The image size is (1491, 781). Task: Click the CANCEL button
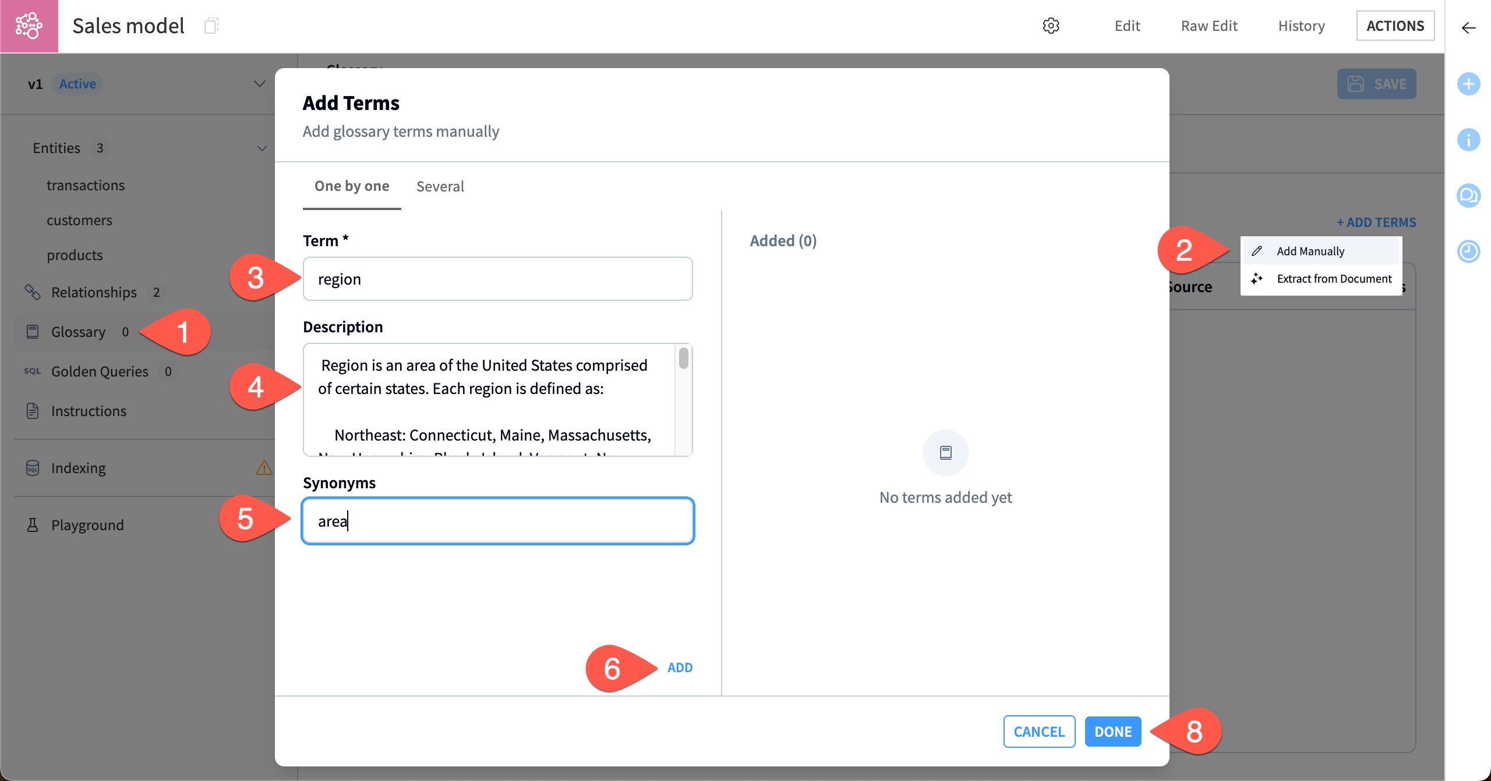pyautogui.click(x=1039, y=732)
